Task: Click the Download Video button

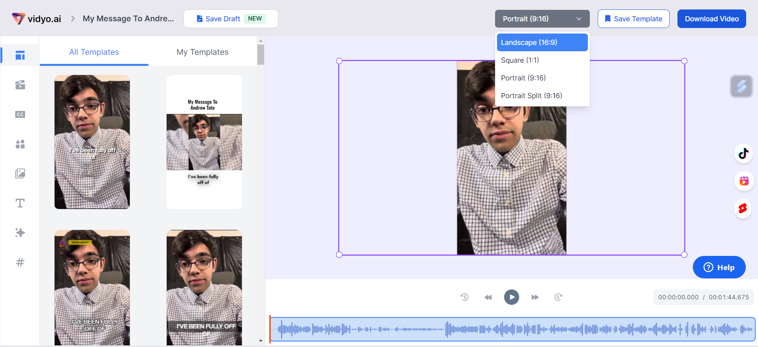Action: pyautogui.click(x=712, y=19)
